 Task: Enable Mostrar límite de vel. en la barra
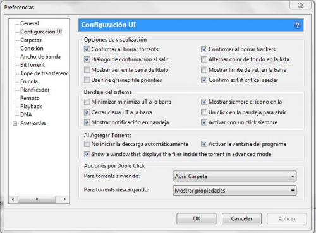coord(204,69)
